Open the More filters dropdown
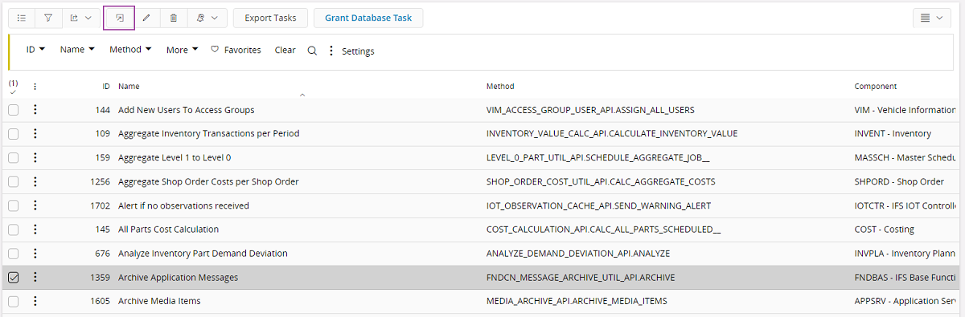 click(x=182, y=50)
